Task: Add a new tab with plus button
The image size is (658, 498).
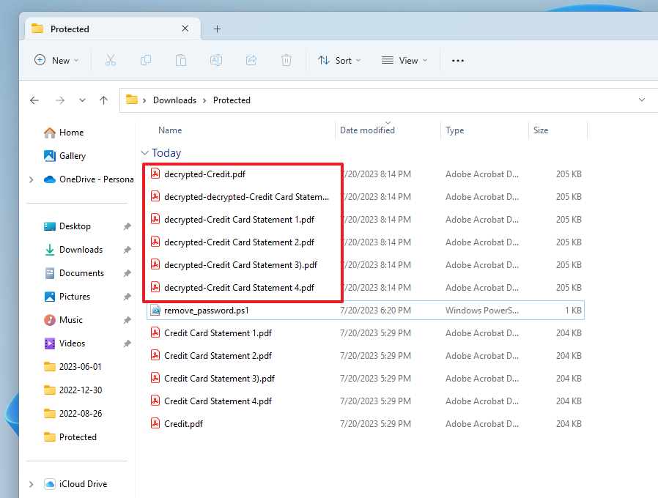Action: (217, 29)
